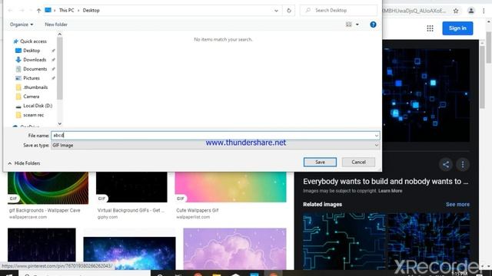Expand the address path history dropdown

pos(276,10)
